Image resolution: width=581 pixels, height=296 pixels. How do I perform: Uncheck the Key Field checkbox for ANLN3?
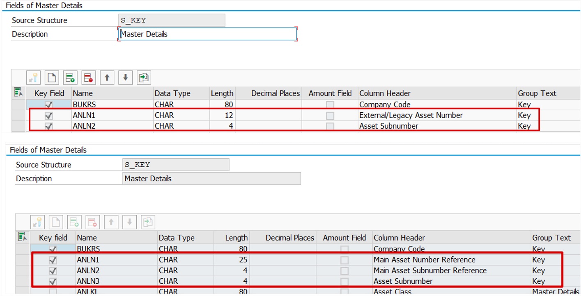pyautogui.click(x=53, y=281)
